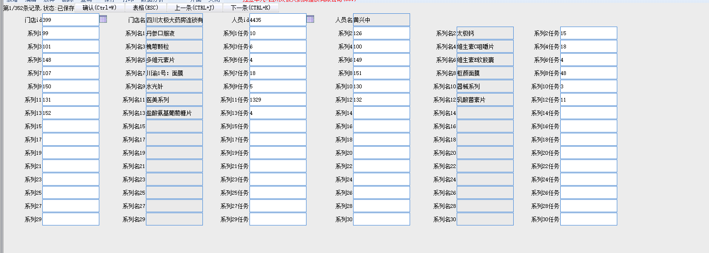This screenshot has width=709, height=253.
Task: Click the empty 系列30任务 input field
Action: [589, 219]
